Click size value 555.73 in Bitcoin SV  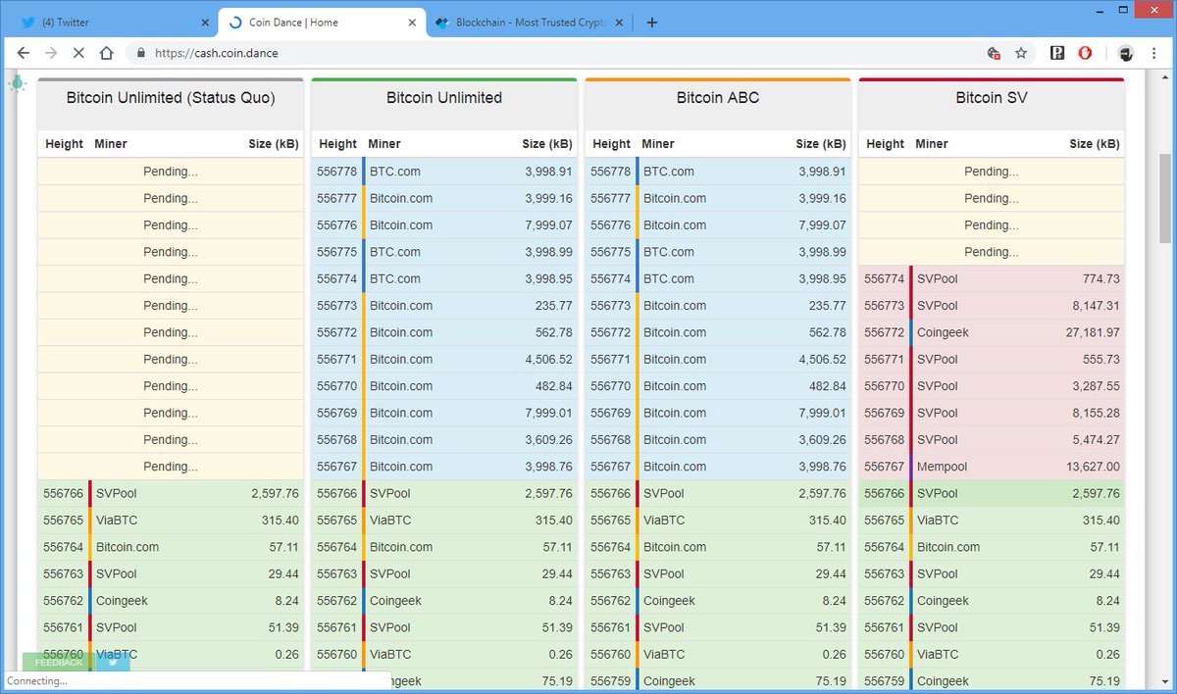1101,360
